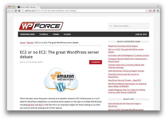This screenshot has height=120, width=167.
Task: Open the Themes menu item
Action: point(56,34)
